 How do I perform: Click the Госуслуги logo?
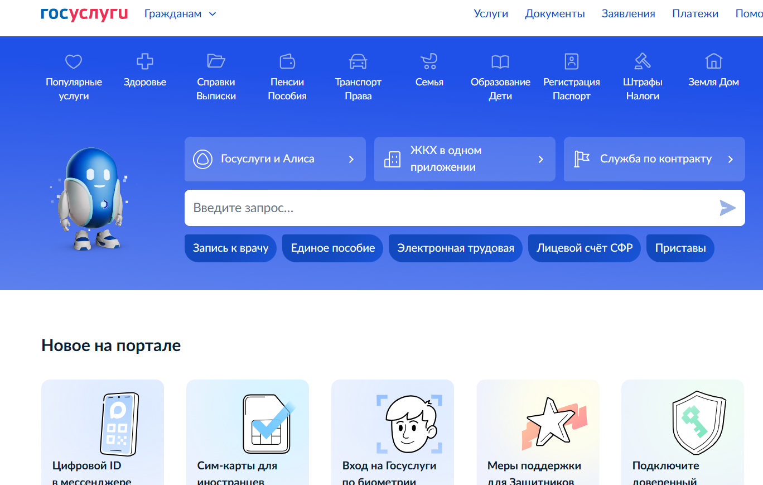[x=84, y=14]
